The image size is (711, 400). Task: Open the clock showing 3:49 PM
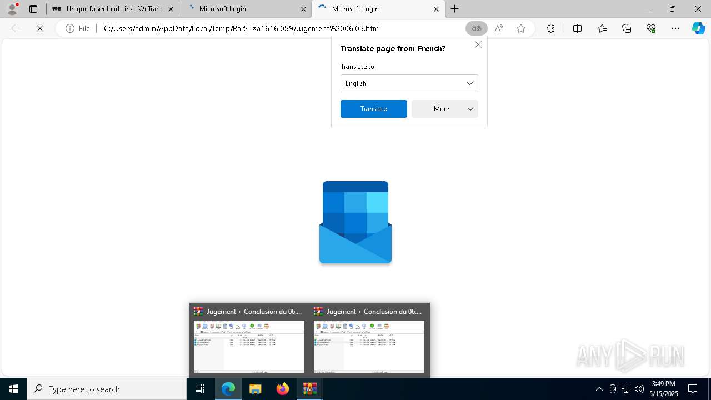point(664,389)
